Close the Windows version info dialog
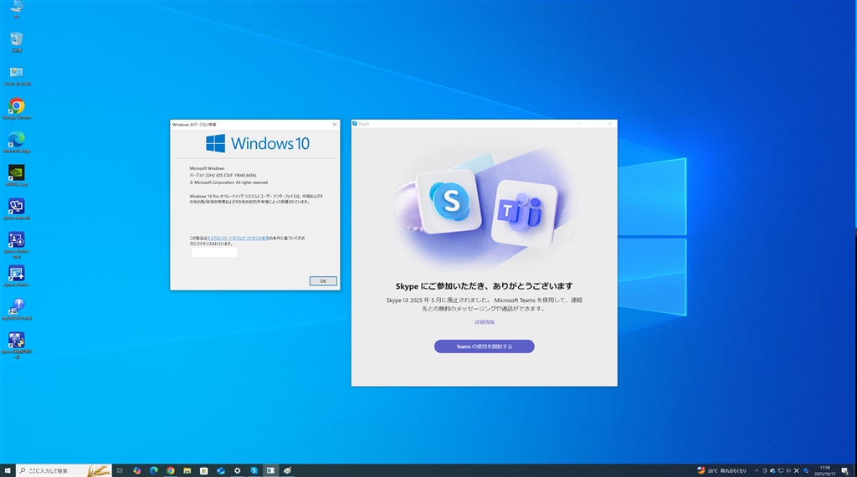Screen dimensions: 857x477 pyautogui.click(x=335, y=125)
